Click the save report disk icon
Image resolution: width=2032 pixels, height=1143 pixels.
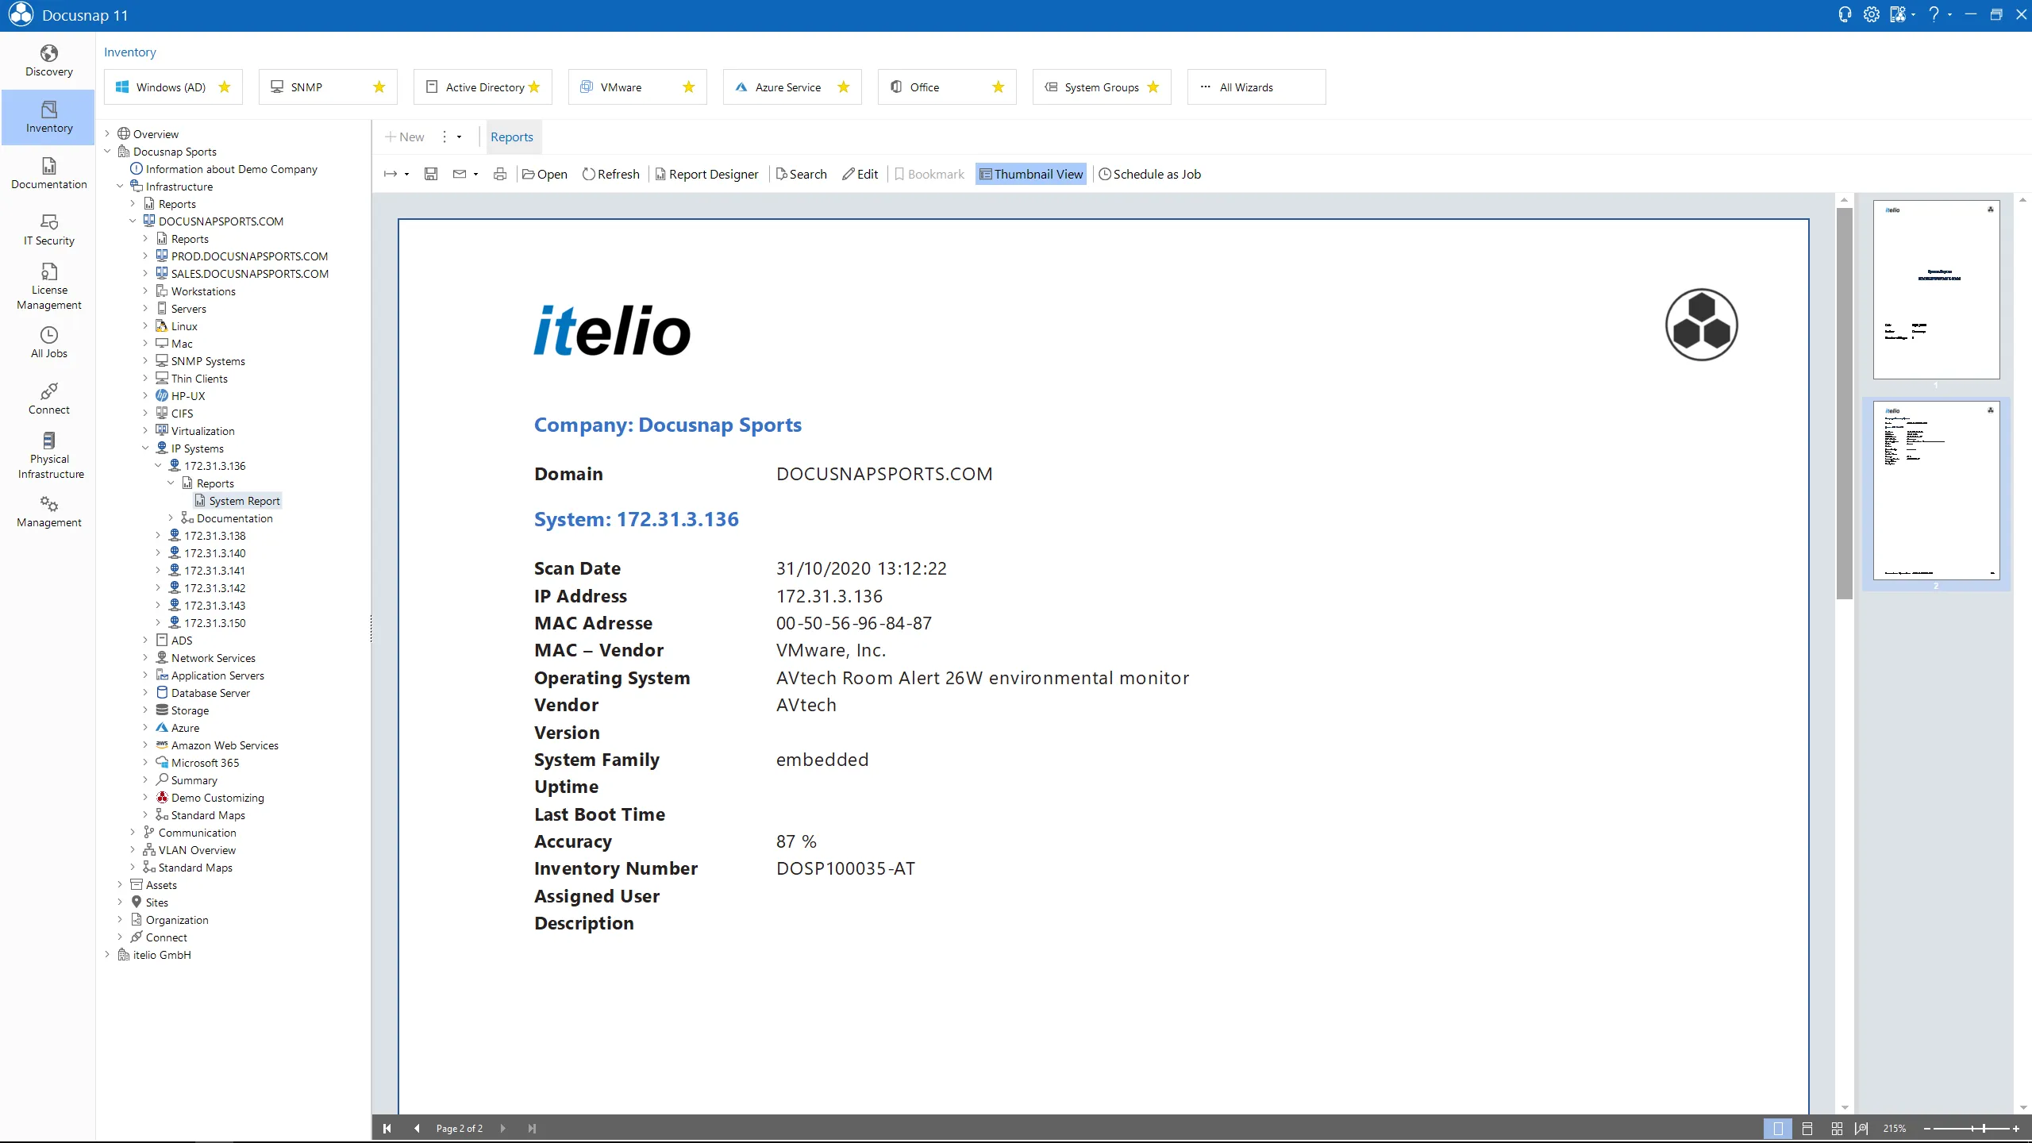(431, 174)
